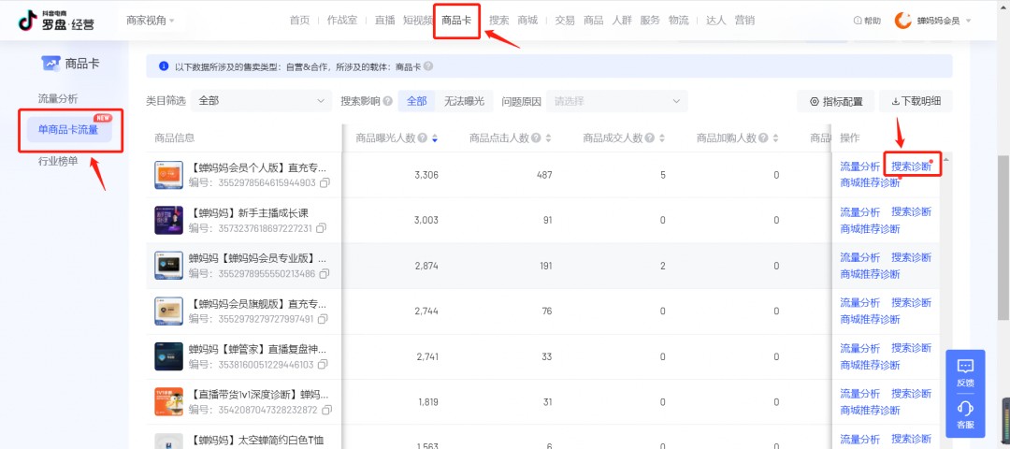The width and height of the screenshot is (1010, 449).
Task: Open 直播 in top navigation
Action: point(384,21)
